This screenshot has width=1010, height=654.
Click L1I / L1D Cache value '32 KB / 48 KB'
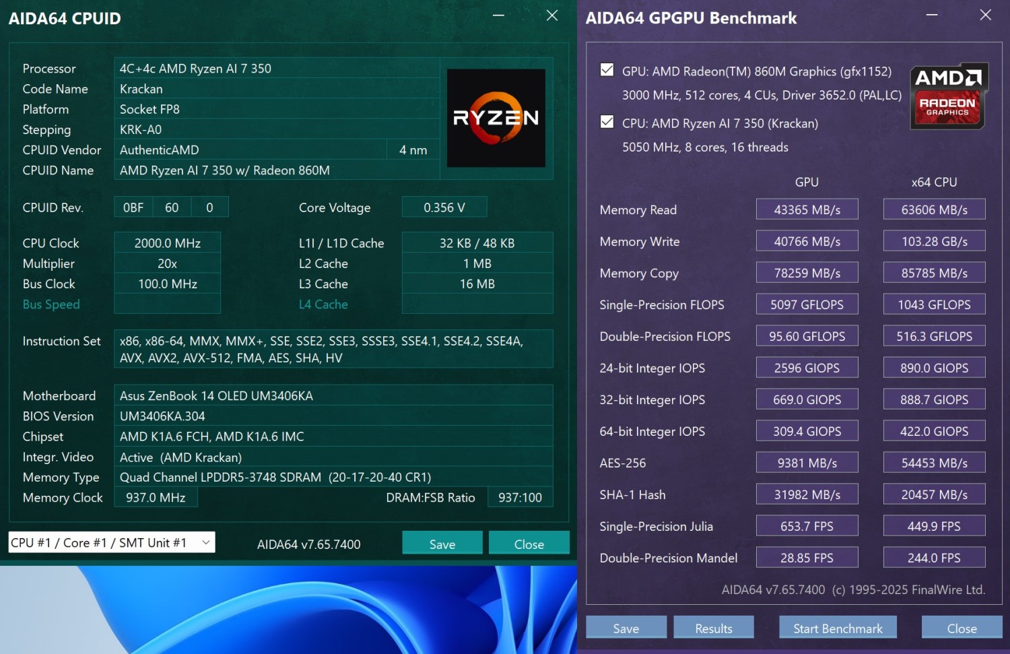tap(477, 243)
